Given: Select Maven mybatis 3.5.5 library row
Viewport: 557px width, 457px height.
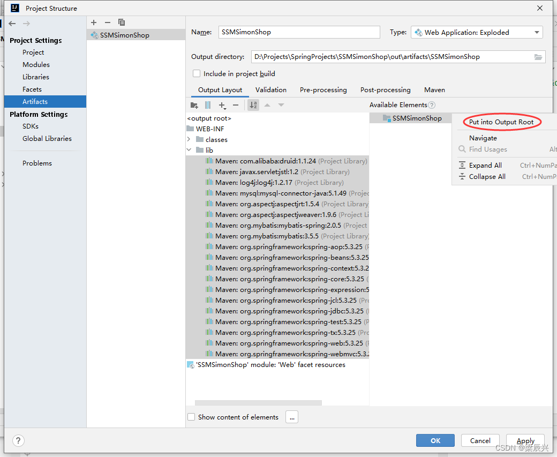Looking at the screenshot, I should click(277, 236).
